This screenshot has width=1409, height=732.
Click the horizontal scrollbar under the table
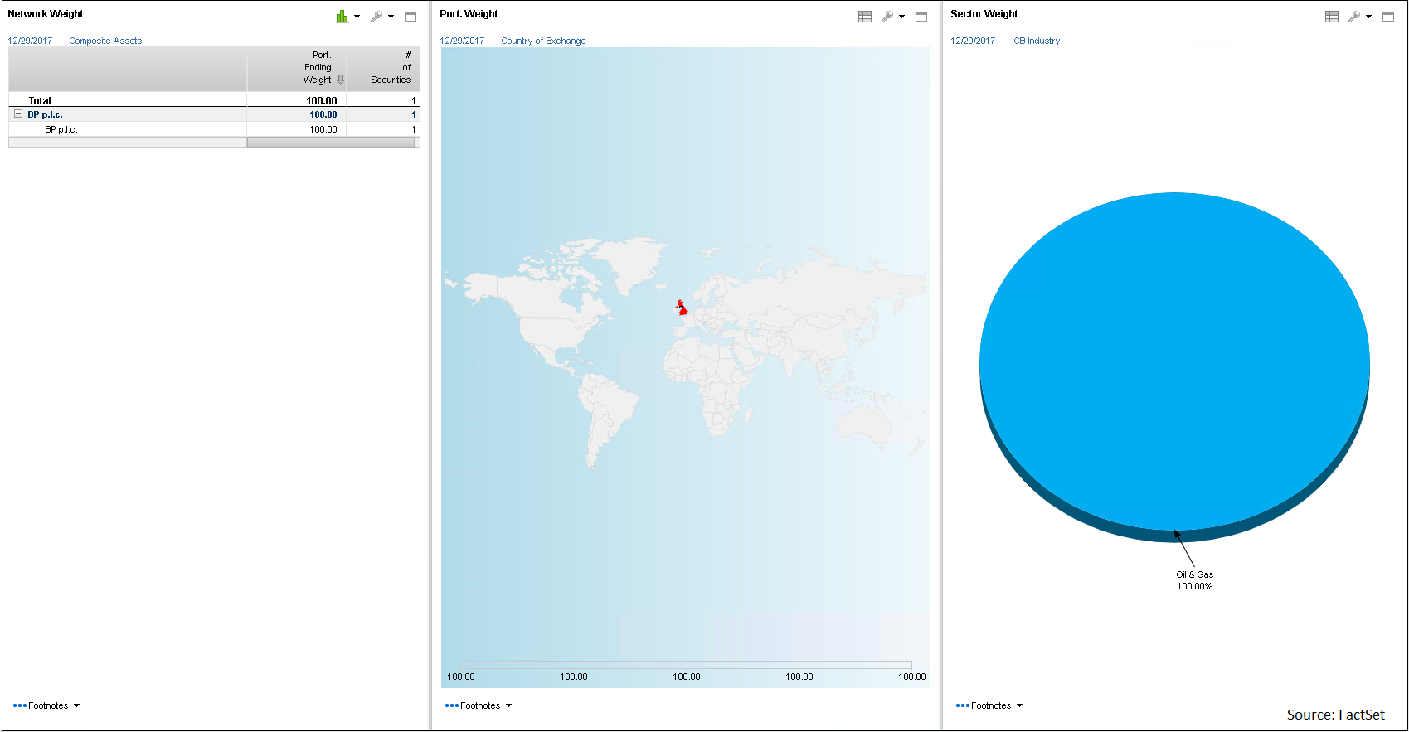tap(330, 143)
